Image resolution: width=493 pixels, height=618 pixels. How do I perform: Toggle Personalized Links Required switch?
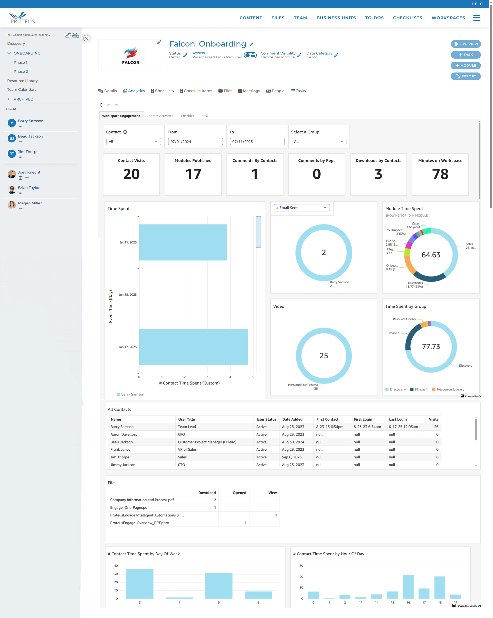coord(250,55)
